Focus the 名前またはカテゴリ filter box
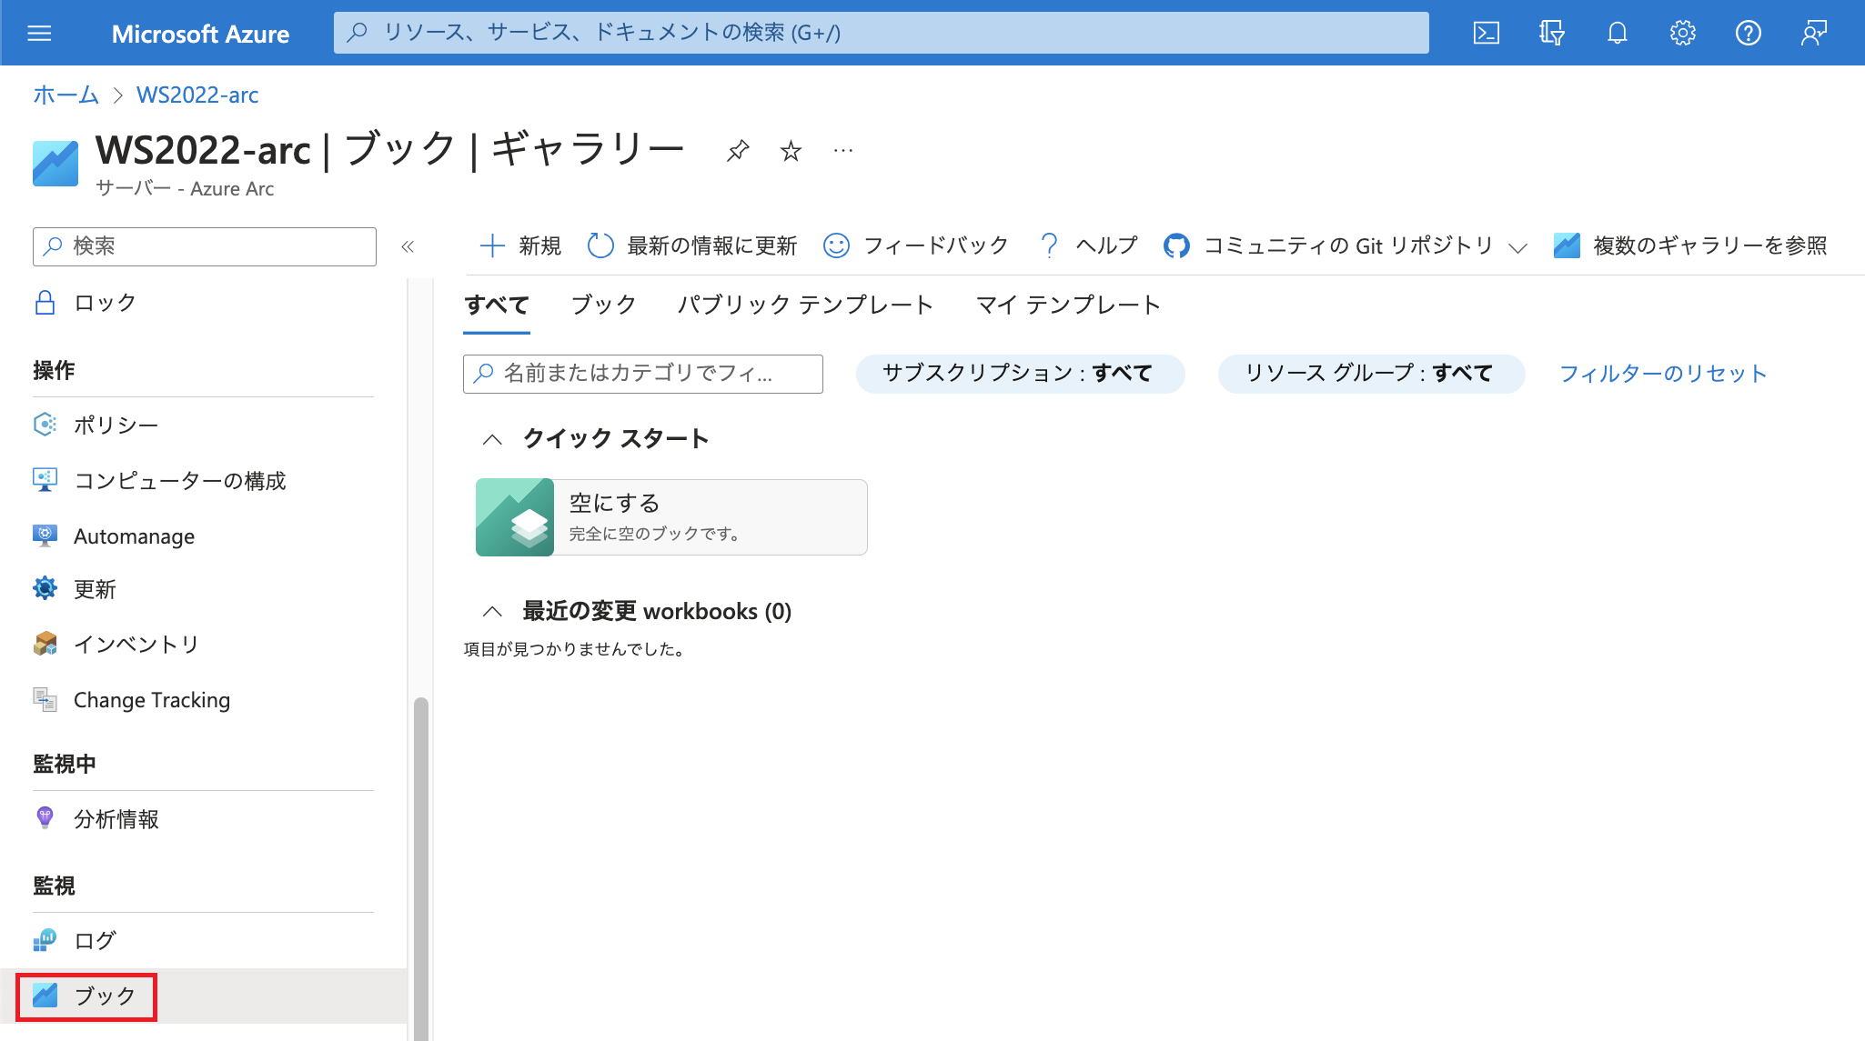This screenshot has width=1865, height=1041. coord(643,374)
